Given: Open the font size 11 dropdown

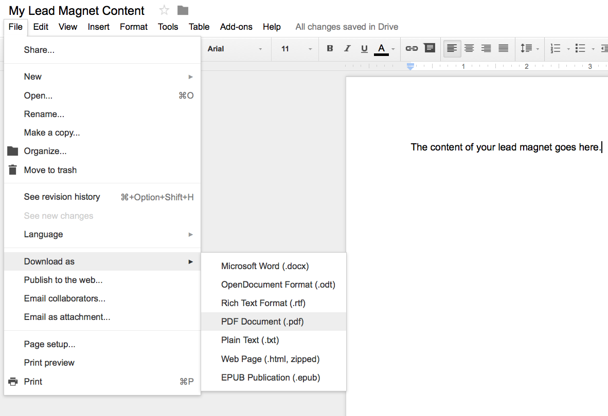Looking at the screenshot, I should coord(297,49).
